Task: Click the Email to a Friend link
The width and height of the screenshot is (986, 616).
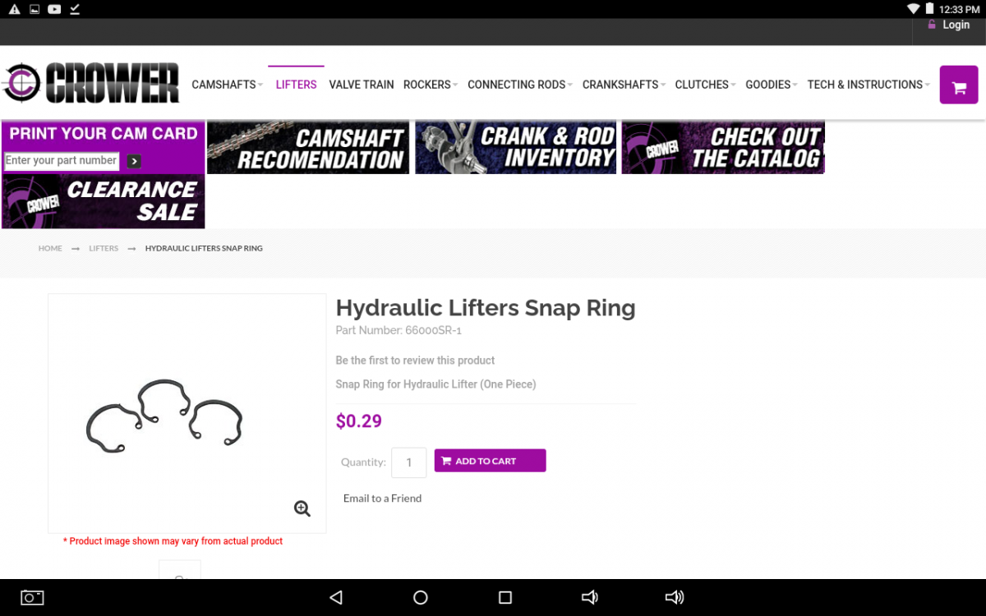Action: pos(382,499)
